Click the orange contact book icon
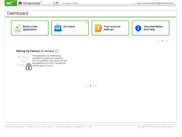 click(x=98, y=28)
